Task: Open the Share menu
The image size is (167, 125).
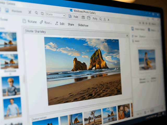Action: (71, 24)
